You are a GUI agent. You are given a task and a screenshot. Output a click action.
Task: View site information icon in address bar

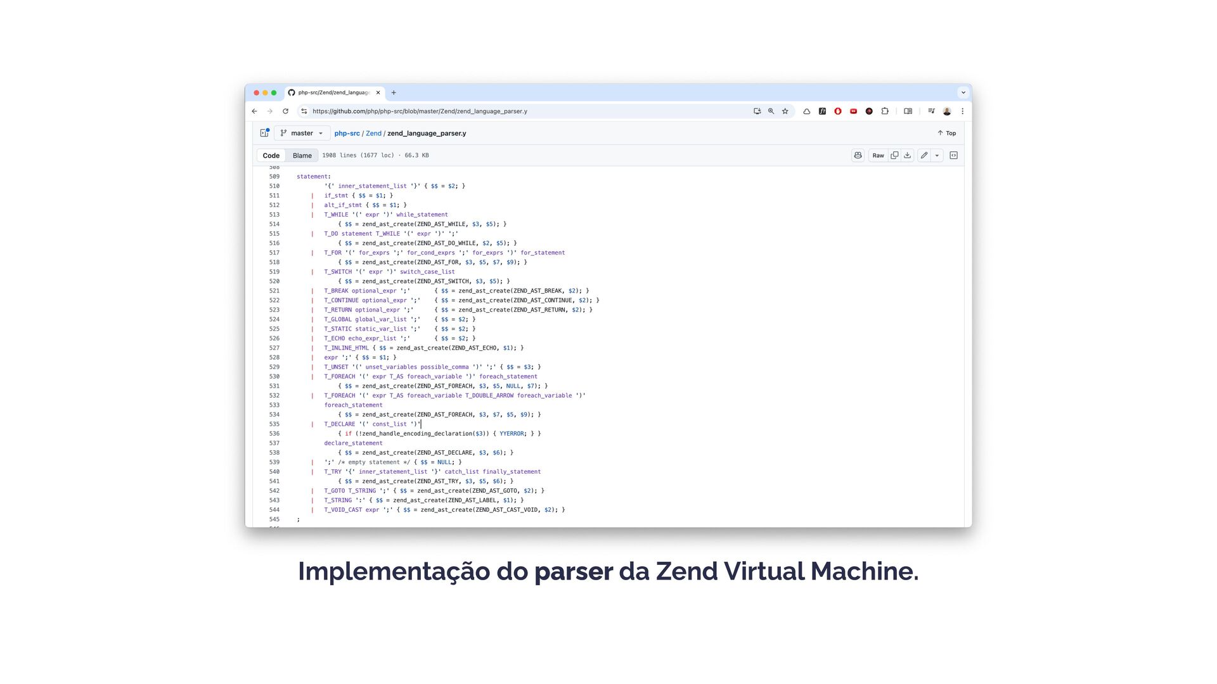tap(304, 111)
